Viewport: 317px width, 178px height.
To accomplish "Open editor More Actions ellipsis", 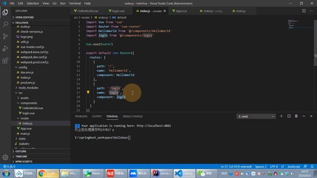I will 311,11.
